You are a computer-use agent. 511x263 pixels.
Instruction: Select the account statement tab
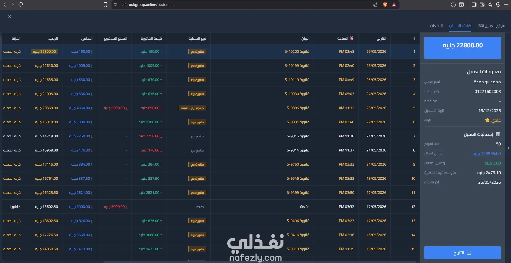coord(460,26)
